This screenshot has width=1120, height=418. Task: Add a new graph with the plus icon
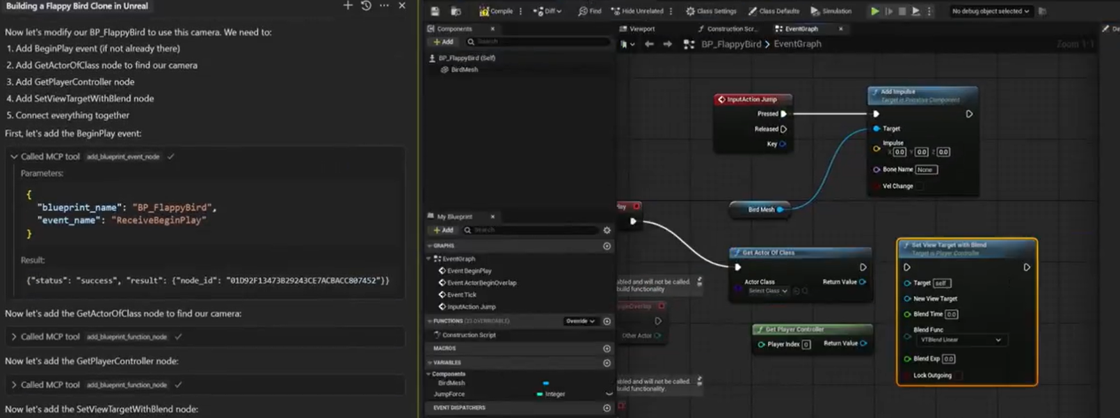(x=607, y=246)
